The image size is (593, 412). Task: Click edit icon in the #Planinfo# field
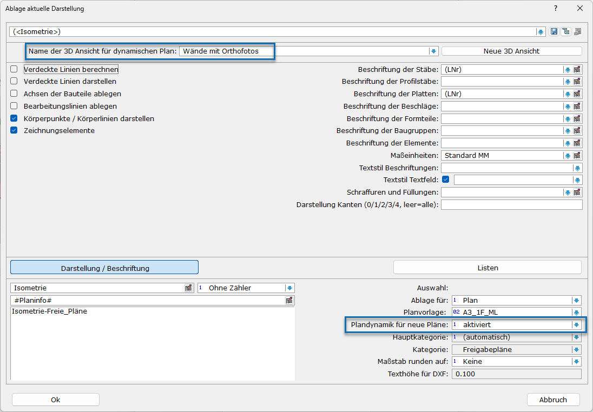coord(290,301)
